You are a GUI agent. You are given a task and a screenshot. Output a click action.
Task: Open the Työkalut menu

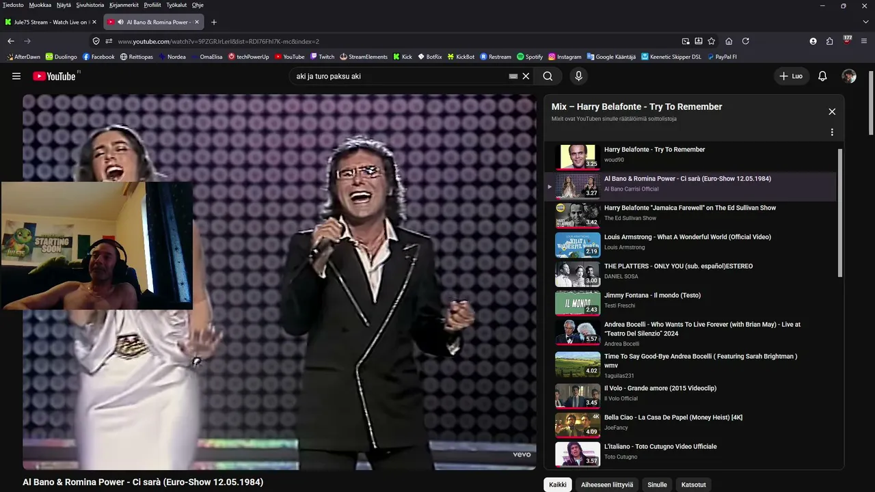[176, 5]
